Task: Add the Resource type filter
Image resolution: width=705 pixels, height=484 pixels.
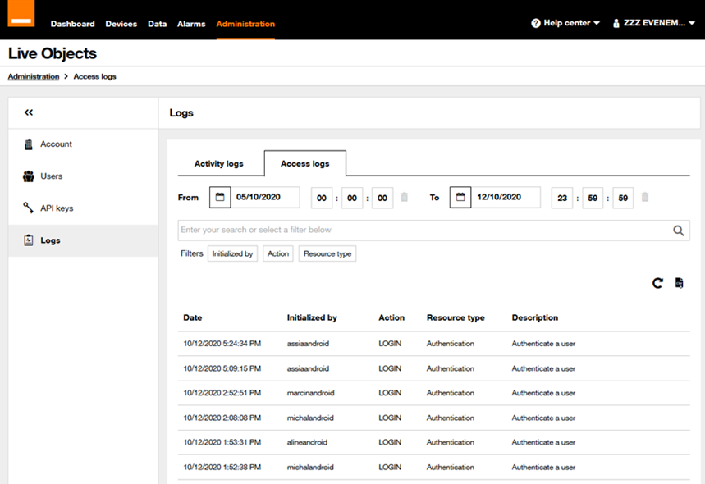Action: pos(327,254)
